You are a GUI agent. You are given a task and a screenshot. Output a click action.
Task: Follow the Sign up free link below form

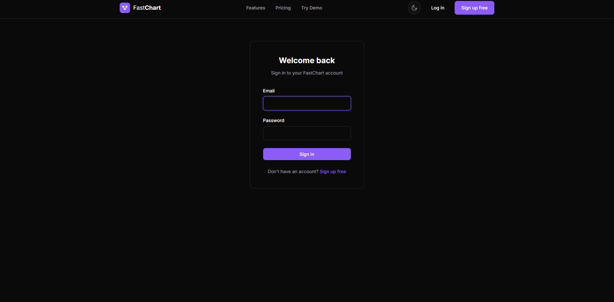pyautogui.click(x=333, y=172)
